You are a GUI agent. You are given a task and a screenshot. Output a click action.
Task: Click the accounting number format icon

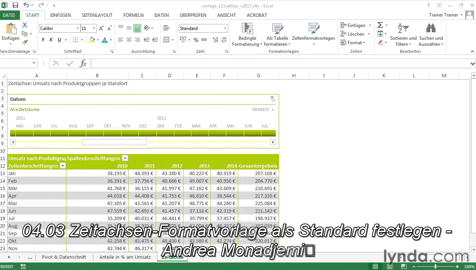point(183,40)
